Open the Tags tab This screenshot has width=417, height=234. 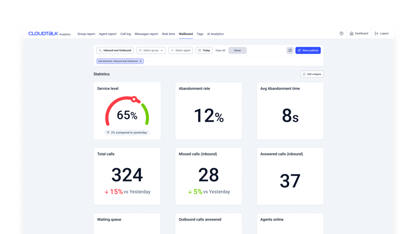(x=200, y=34)
